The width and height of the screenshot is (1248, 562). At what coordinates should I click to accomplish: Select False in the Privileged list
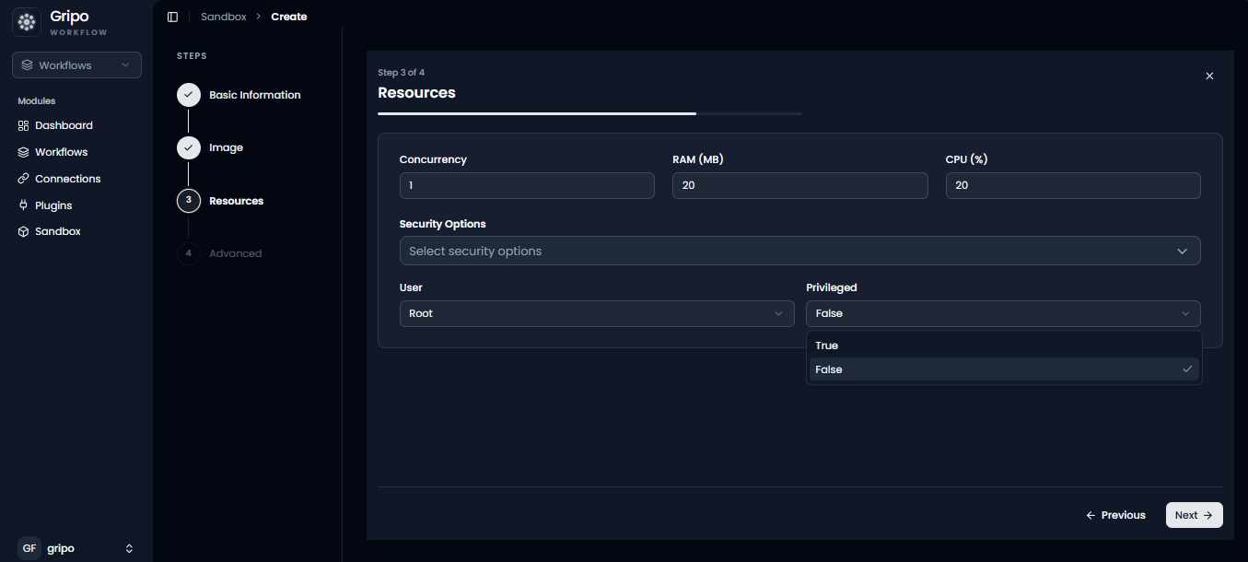click(1004, 369)
